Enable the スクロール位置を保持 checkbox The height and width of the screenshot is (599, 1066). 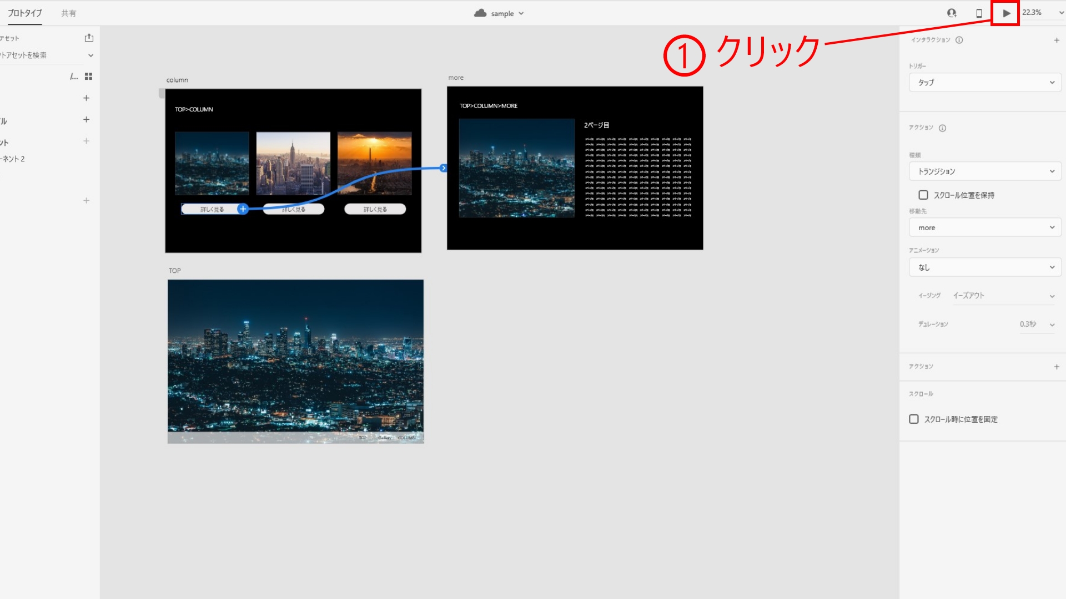(923, 195)
